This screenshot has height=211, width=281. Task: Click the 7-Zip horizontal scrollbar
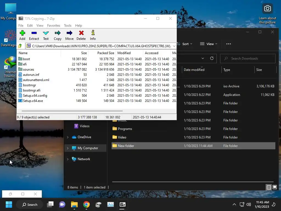[x=72, y=111]
